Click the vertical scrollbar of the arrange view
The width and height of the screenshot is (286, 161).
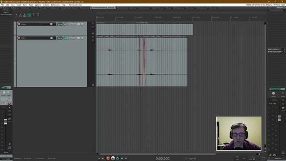point(265,84)
